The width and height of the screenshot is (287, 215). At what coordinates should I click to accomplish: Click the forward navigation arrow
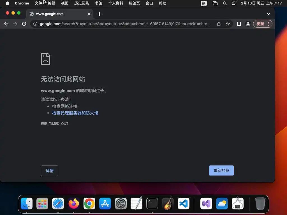click(x=15, y=24)
